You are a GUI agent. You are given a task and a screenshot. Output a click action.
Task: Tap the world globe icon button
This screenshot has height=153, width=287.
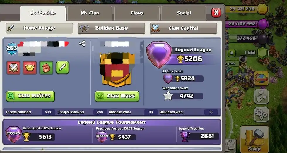(x=261, y=78)
